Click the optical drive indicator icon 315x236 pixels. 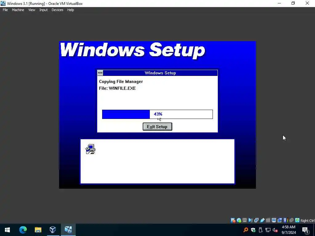click(239, 220)
